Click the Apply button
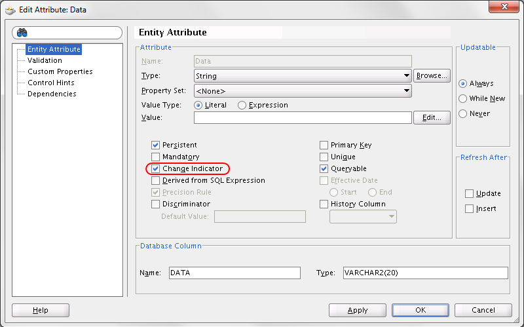Screen dimensions: 524x327 [x=357, y=310]
